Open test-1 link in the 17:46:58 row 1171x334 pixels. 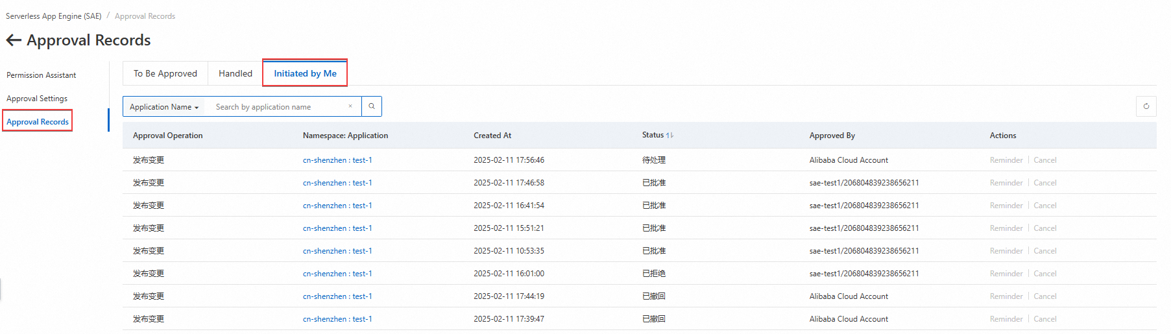click(x=337, y=183)
